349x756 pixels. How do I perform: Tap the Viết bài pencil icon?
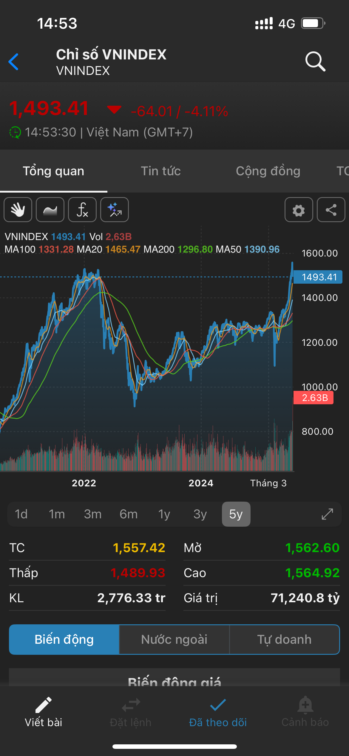(x=44, y=705)
